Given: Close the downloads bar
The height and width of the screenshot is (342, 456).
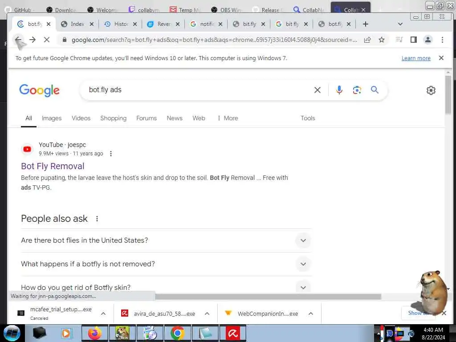Looking at the screenshot, I should point(444,313).
